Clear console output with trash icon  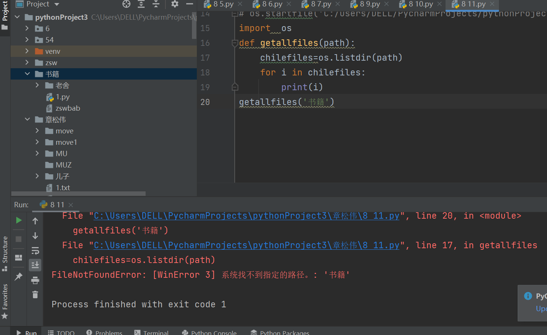(x=35, y=294)
